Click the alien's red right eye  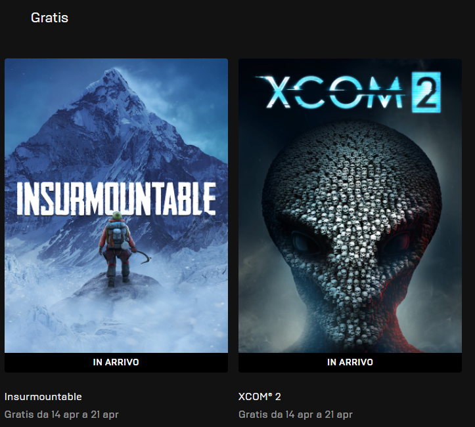point(399,240)
